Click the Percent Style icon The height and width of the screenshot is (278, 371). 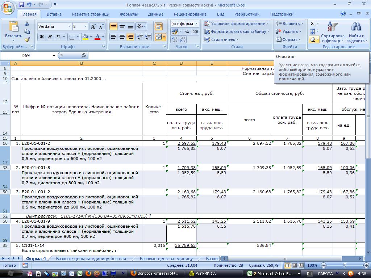point(187,31)
